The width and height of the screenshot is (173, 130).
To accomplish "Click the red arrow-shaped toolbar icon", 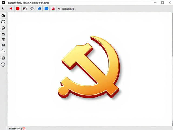I will (11, 8).
